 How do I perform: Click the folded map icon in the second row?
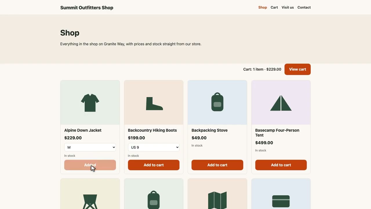tap(217, 200)
